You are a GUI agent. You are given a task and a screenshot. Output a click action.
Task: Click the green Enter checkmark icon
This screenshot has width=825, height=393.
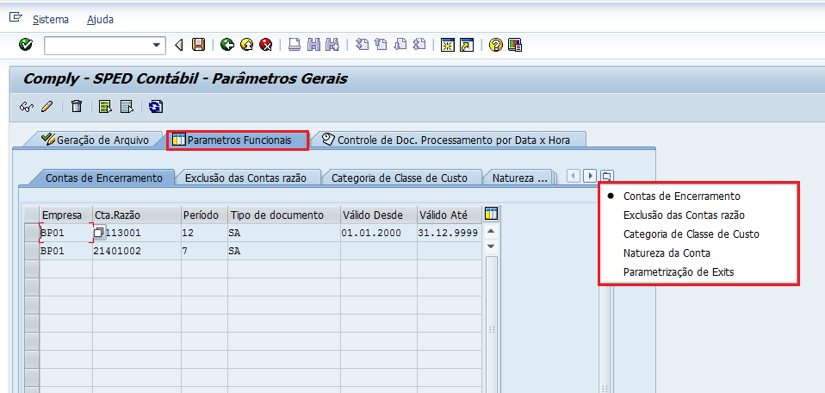pos(25,45)
